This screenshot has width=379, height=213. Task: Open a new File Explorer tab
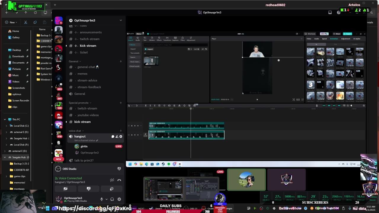(x=55, y=5)
